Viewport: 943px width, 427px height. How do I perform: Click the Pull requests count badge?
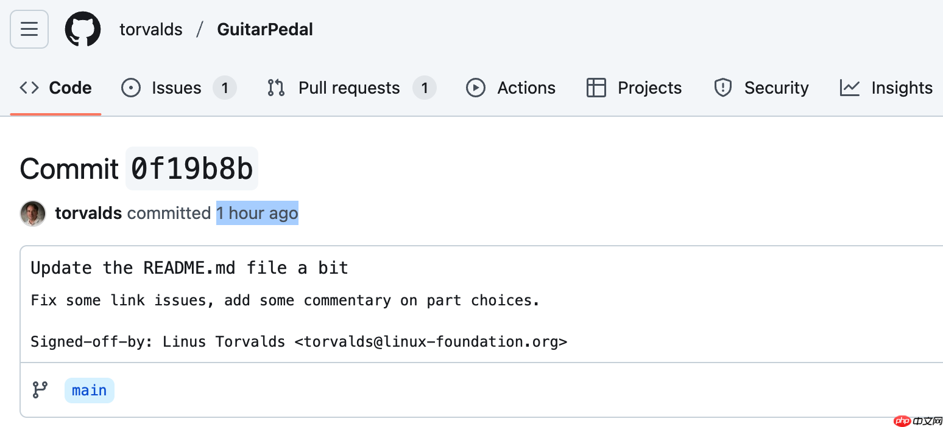point(425,88)
